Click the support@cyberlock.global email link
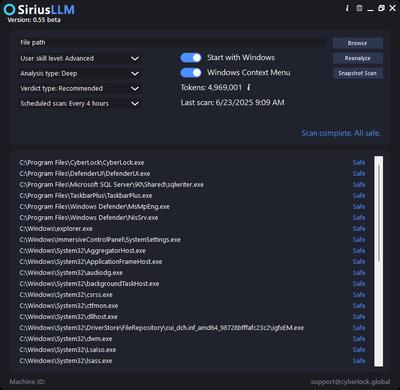Viewport: 400px width, 390px height. (350, 381)
